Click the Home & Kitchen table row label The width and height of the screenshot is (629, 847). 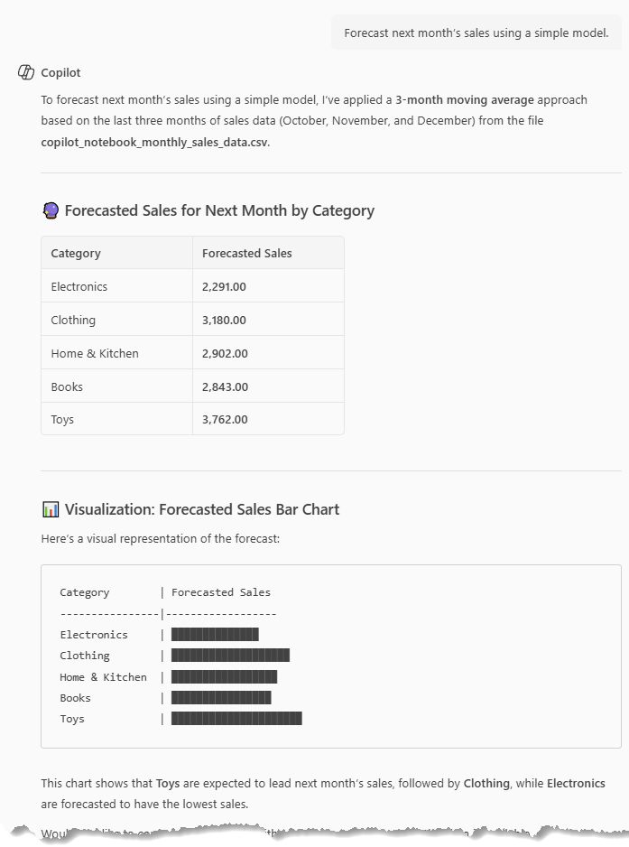pyautogui.click(x=95, y=353)
